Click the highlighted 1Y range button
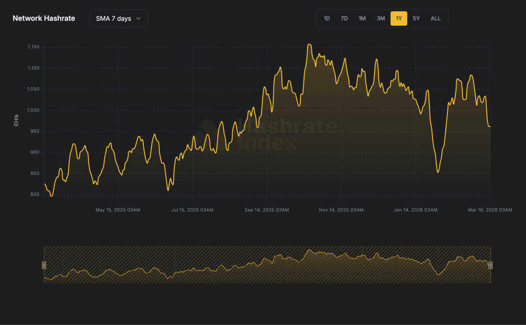The width and height of the screenshot is (526, 325). tap(399, 18)
